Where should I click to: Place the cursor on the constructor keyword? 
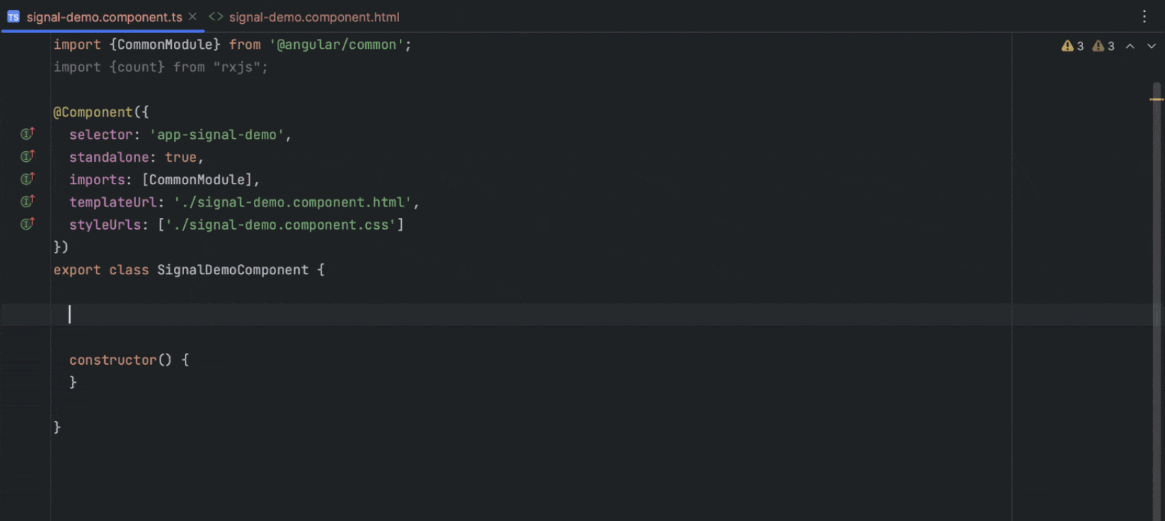click(113, 360)
